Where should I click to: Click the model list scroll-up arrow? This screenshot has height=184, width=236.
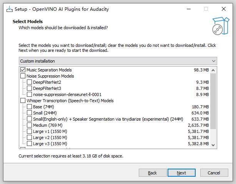(x=213, y=70)
